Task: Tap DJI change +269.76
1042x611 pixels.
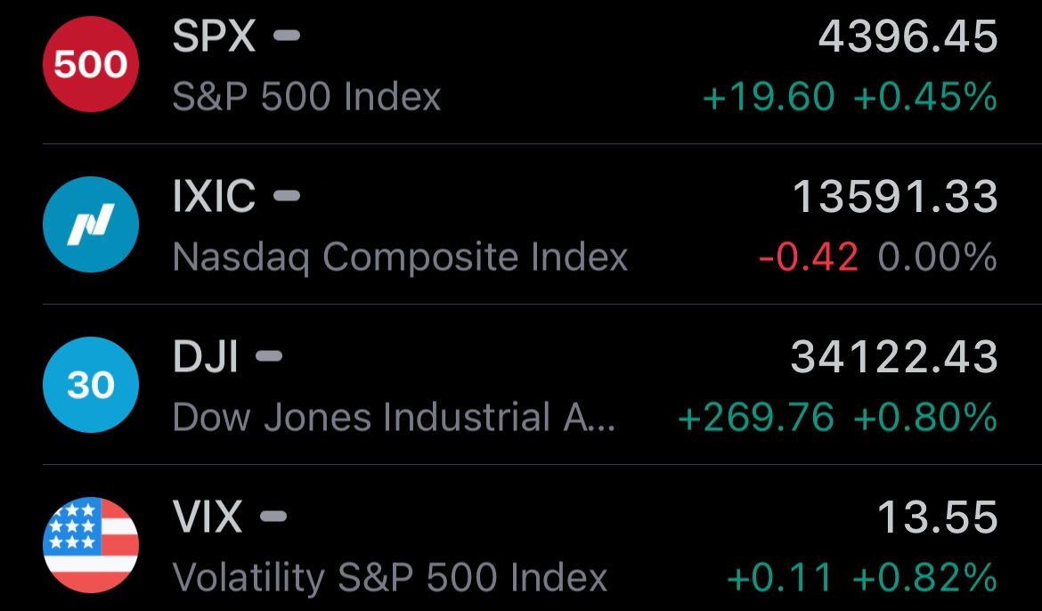Action: (x=755, y=419)
